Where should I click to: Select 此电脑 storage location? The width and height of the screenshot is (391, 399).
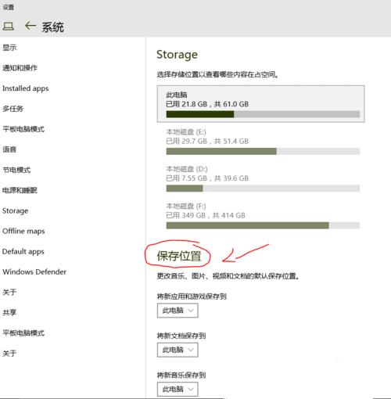pyautogui.click(x=260, y=104)
